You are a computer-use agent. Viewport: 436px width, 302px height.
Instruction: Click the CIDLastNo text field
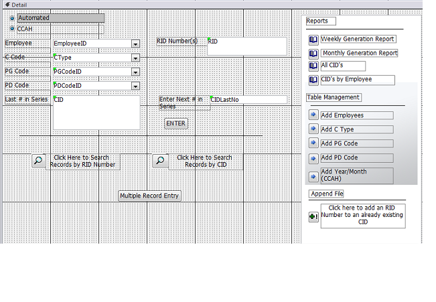248,100
